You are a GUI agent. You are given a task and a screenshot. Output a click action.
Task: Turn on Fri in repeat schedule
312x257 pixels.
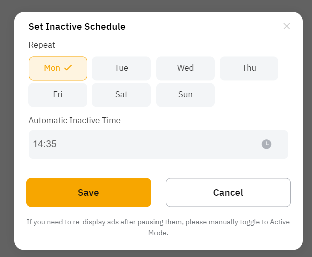click(x=58, y=95)
